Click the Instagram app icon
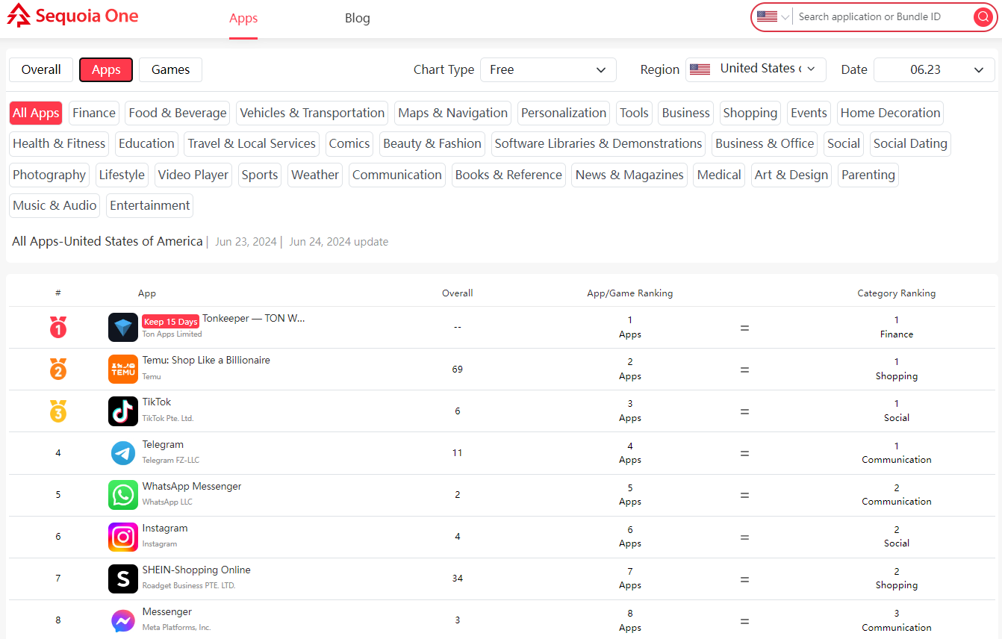The height and width of the screenshot is (639, 1002). click(x=122, y=536)
